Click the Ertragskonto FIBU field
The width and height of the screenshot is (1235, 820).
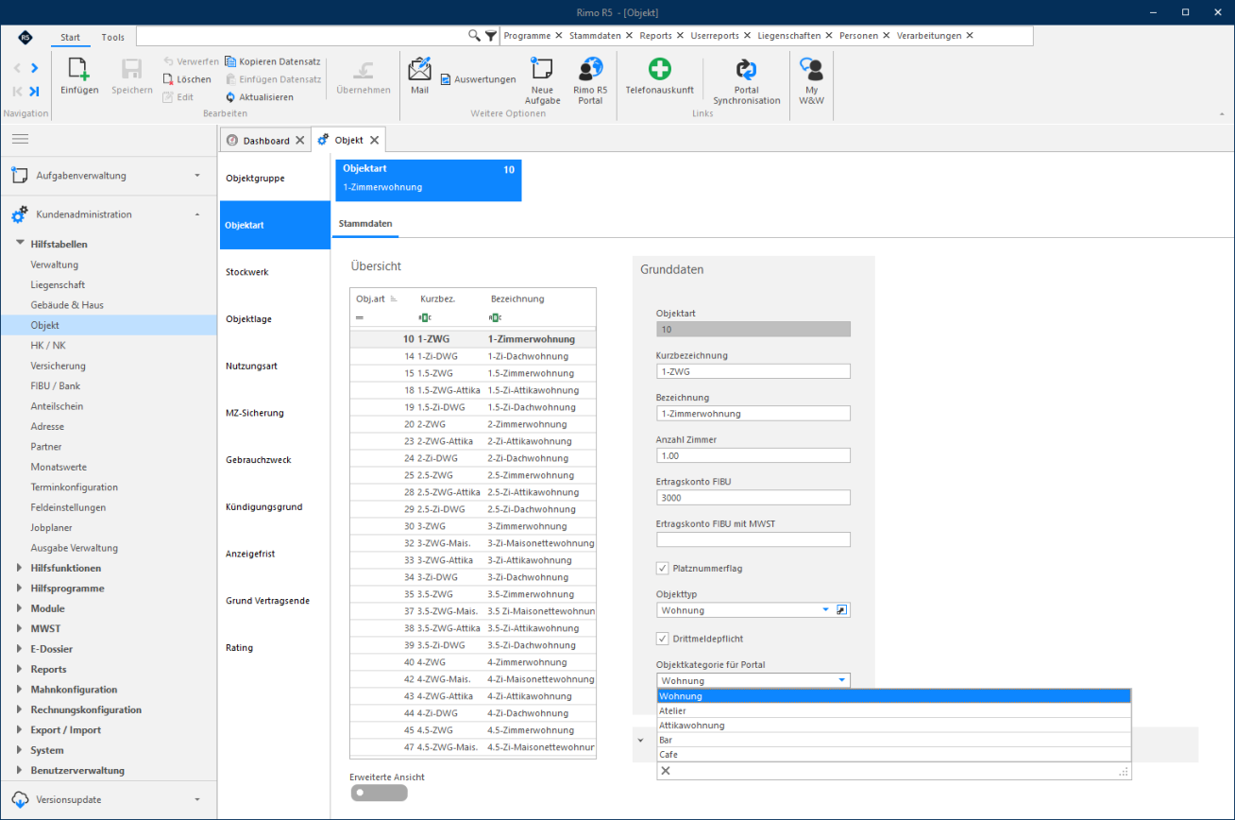click(x=753, y=497)
